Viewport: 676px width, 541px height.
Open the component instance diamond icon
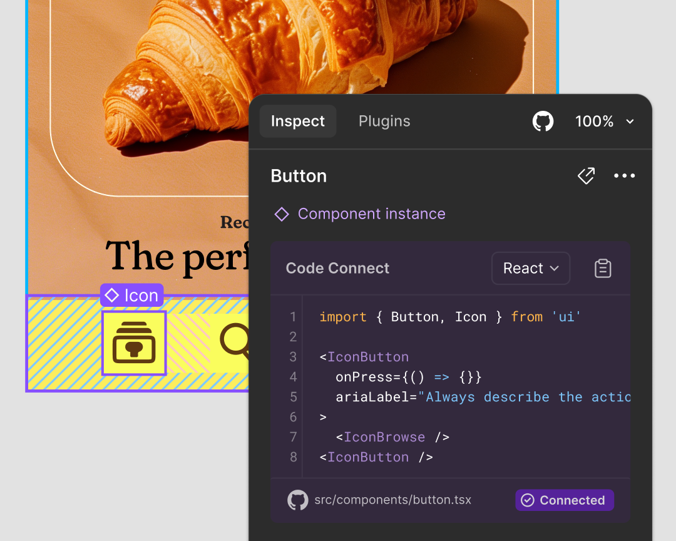tap(281, 214)
